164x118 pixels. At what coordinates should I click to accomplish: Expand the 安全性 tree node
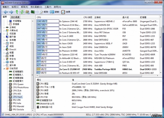click(4, 59)
